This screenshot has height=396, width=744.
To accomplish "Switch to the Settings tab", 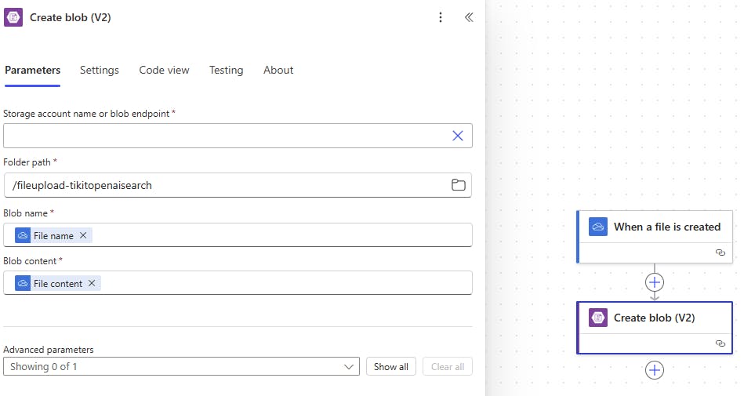I will [100, 70].
